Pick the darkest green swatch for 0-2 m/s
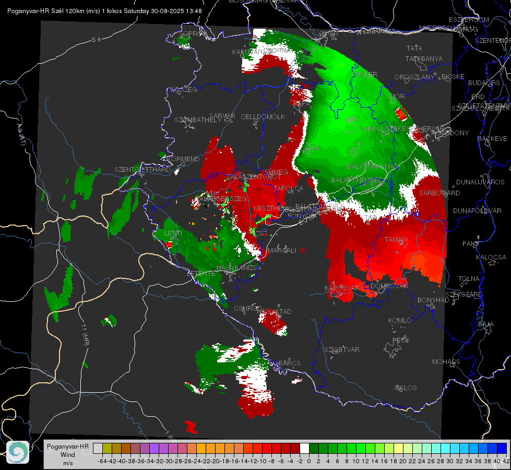Screen dimensions: 511x470 (314, 449)
